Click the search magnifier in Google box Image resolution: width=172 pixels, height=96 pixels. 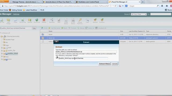[x=158, y=6]
